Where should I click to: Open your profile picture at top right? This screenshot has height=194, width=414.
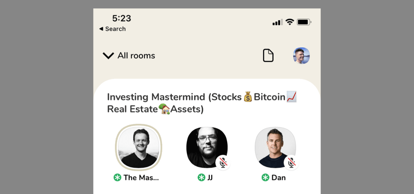click(301, 56)
